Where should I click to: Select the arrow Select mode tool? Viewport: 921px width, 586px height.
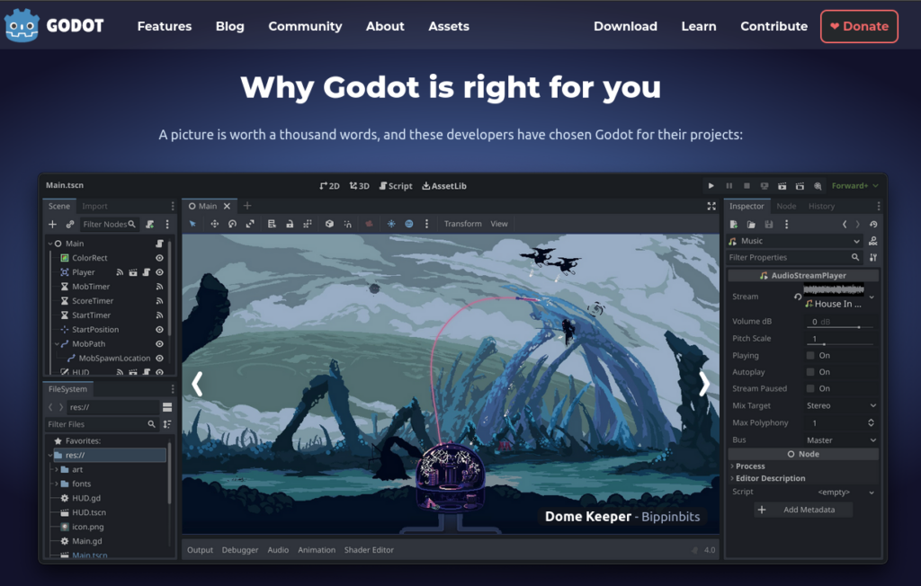pos(192,224)
